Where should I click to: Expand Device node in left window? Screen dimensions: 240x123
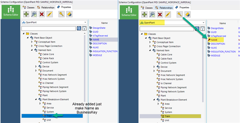click(x=36, y=66)
